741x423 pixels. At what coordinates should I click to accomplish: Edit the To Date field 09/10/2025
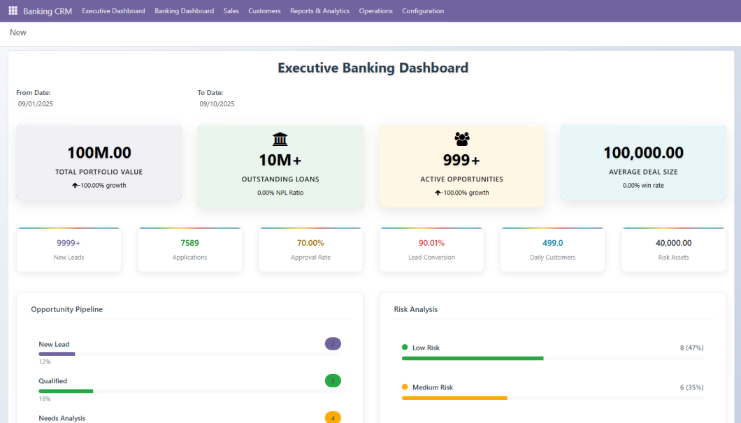pos(217,104)
